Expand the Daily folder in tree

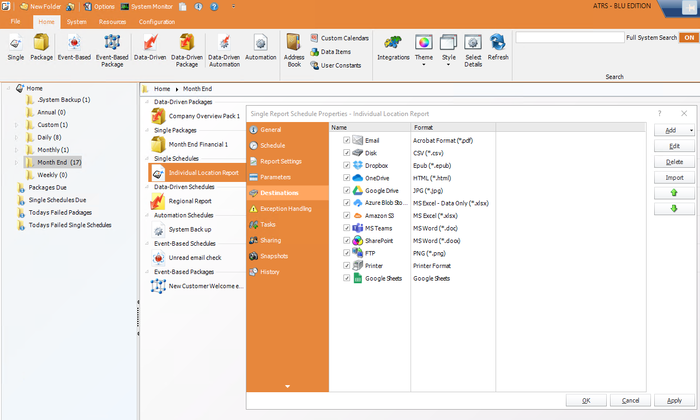click(x=17, y=137)
